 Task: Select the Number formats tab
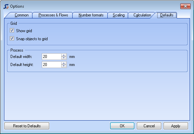pos(91,15)
